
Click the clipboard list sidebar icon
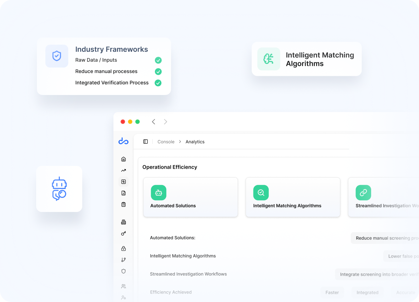[123, 205]
